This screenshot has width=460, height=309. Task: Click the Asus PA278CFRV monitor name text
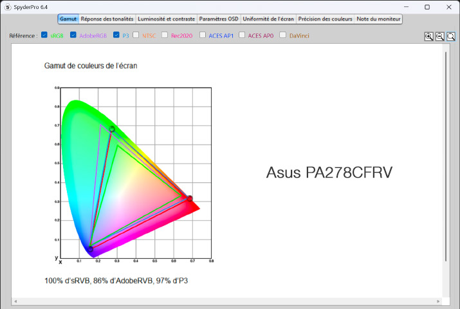(x=329, y=173)
